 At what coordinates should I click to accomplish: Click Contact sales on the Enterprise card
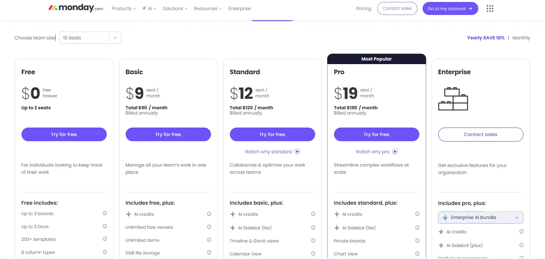(480, 134)
